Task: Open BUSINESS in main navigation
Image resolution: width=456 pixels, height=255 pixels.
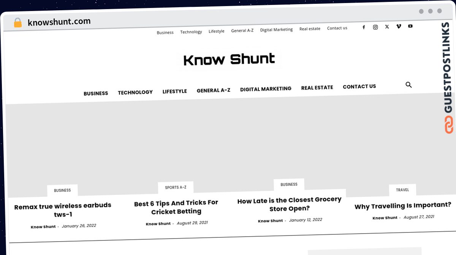Action: (96, 93)
